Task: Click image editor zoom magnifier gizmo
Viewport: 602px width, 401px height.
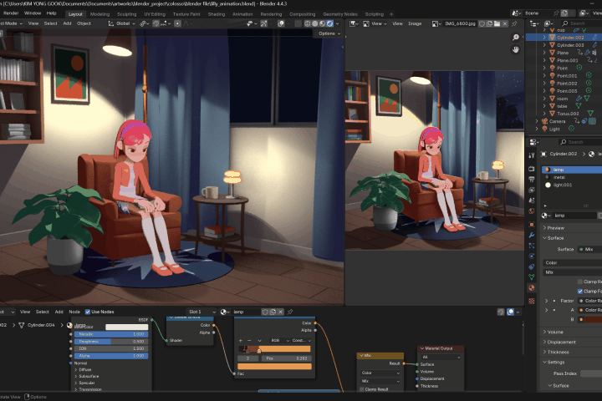Action: [x=516, y=38]
